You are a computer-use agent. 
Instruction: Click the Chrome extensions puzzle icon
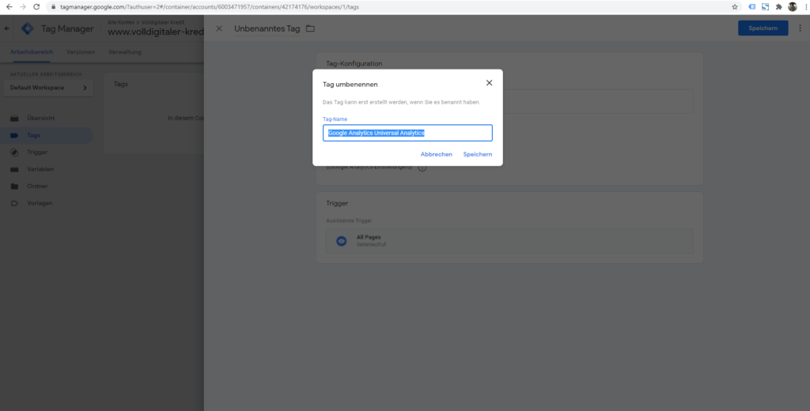(x=779, y=6)
